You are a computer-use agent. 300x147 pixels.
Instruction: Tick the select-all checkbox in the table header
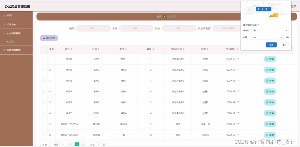44,49
